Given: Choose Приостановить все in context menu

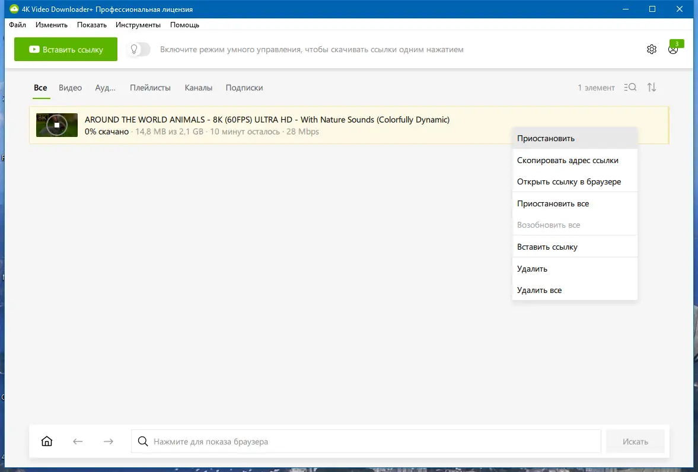Looking at the screenshot, I should (x=575, y=203).
